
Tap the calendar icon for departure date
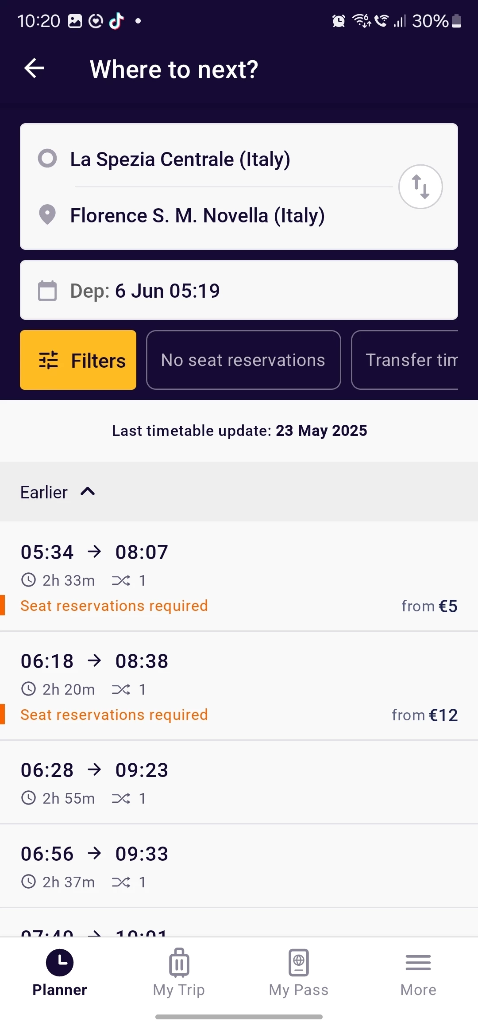click(47, 291)
